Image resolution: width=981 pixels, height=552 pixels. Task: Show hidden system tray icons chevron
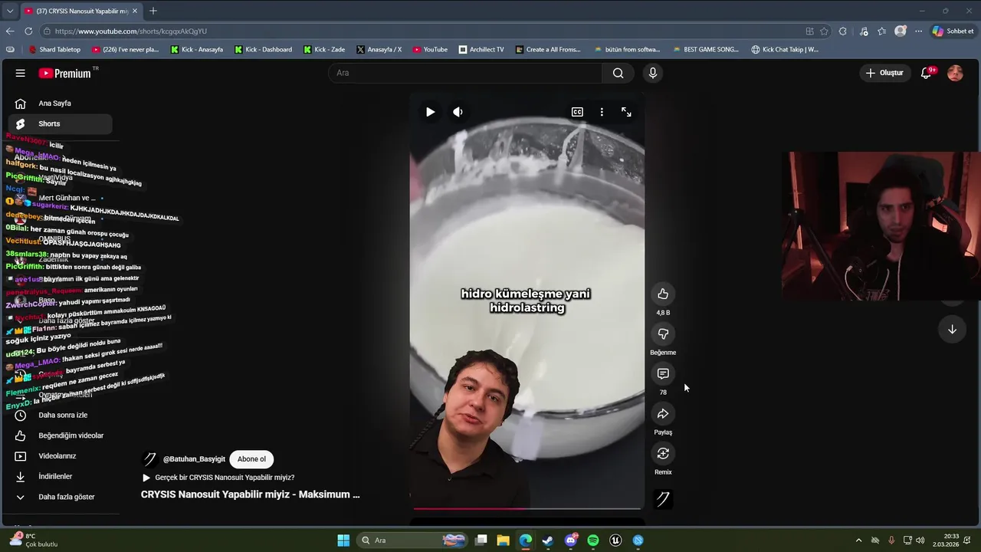(858, 540)
